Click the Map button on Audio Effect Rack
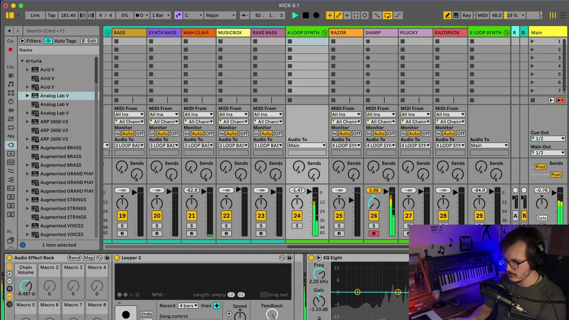The width and height of the screenshot is (569, 320). pos(89,258)
